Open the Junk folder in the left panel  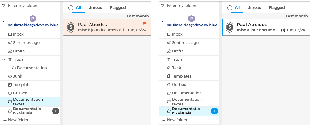point(30,76)
